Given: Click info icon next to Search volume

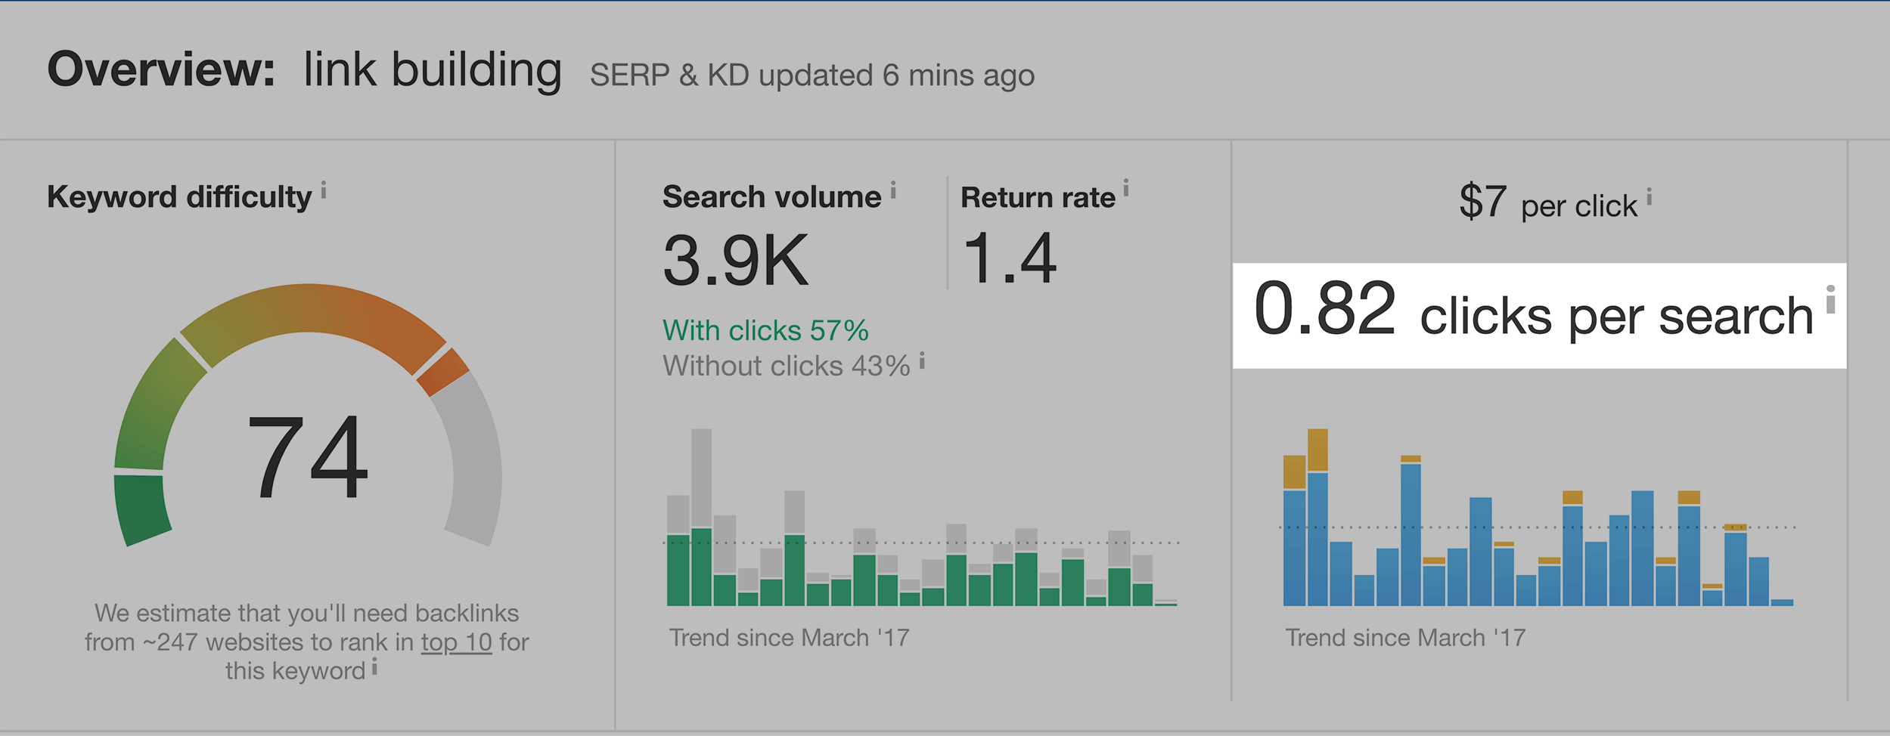Looking at the screenshot, I should coord(893,190).
